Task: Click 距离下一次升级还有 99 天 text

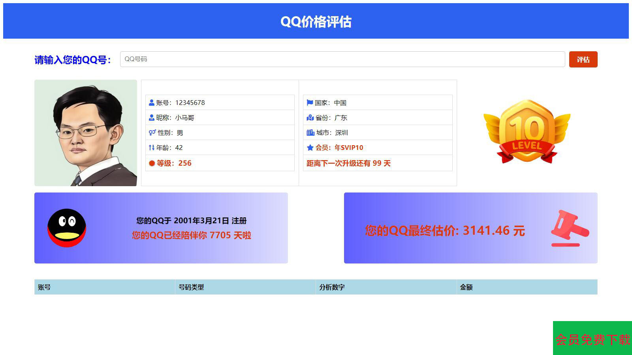Action: [348, 163]
